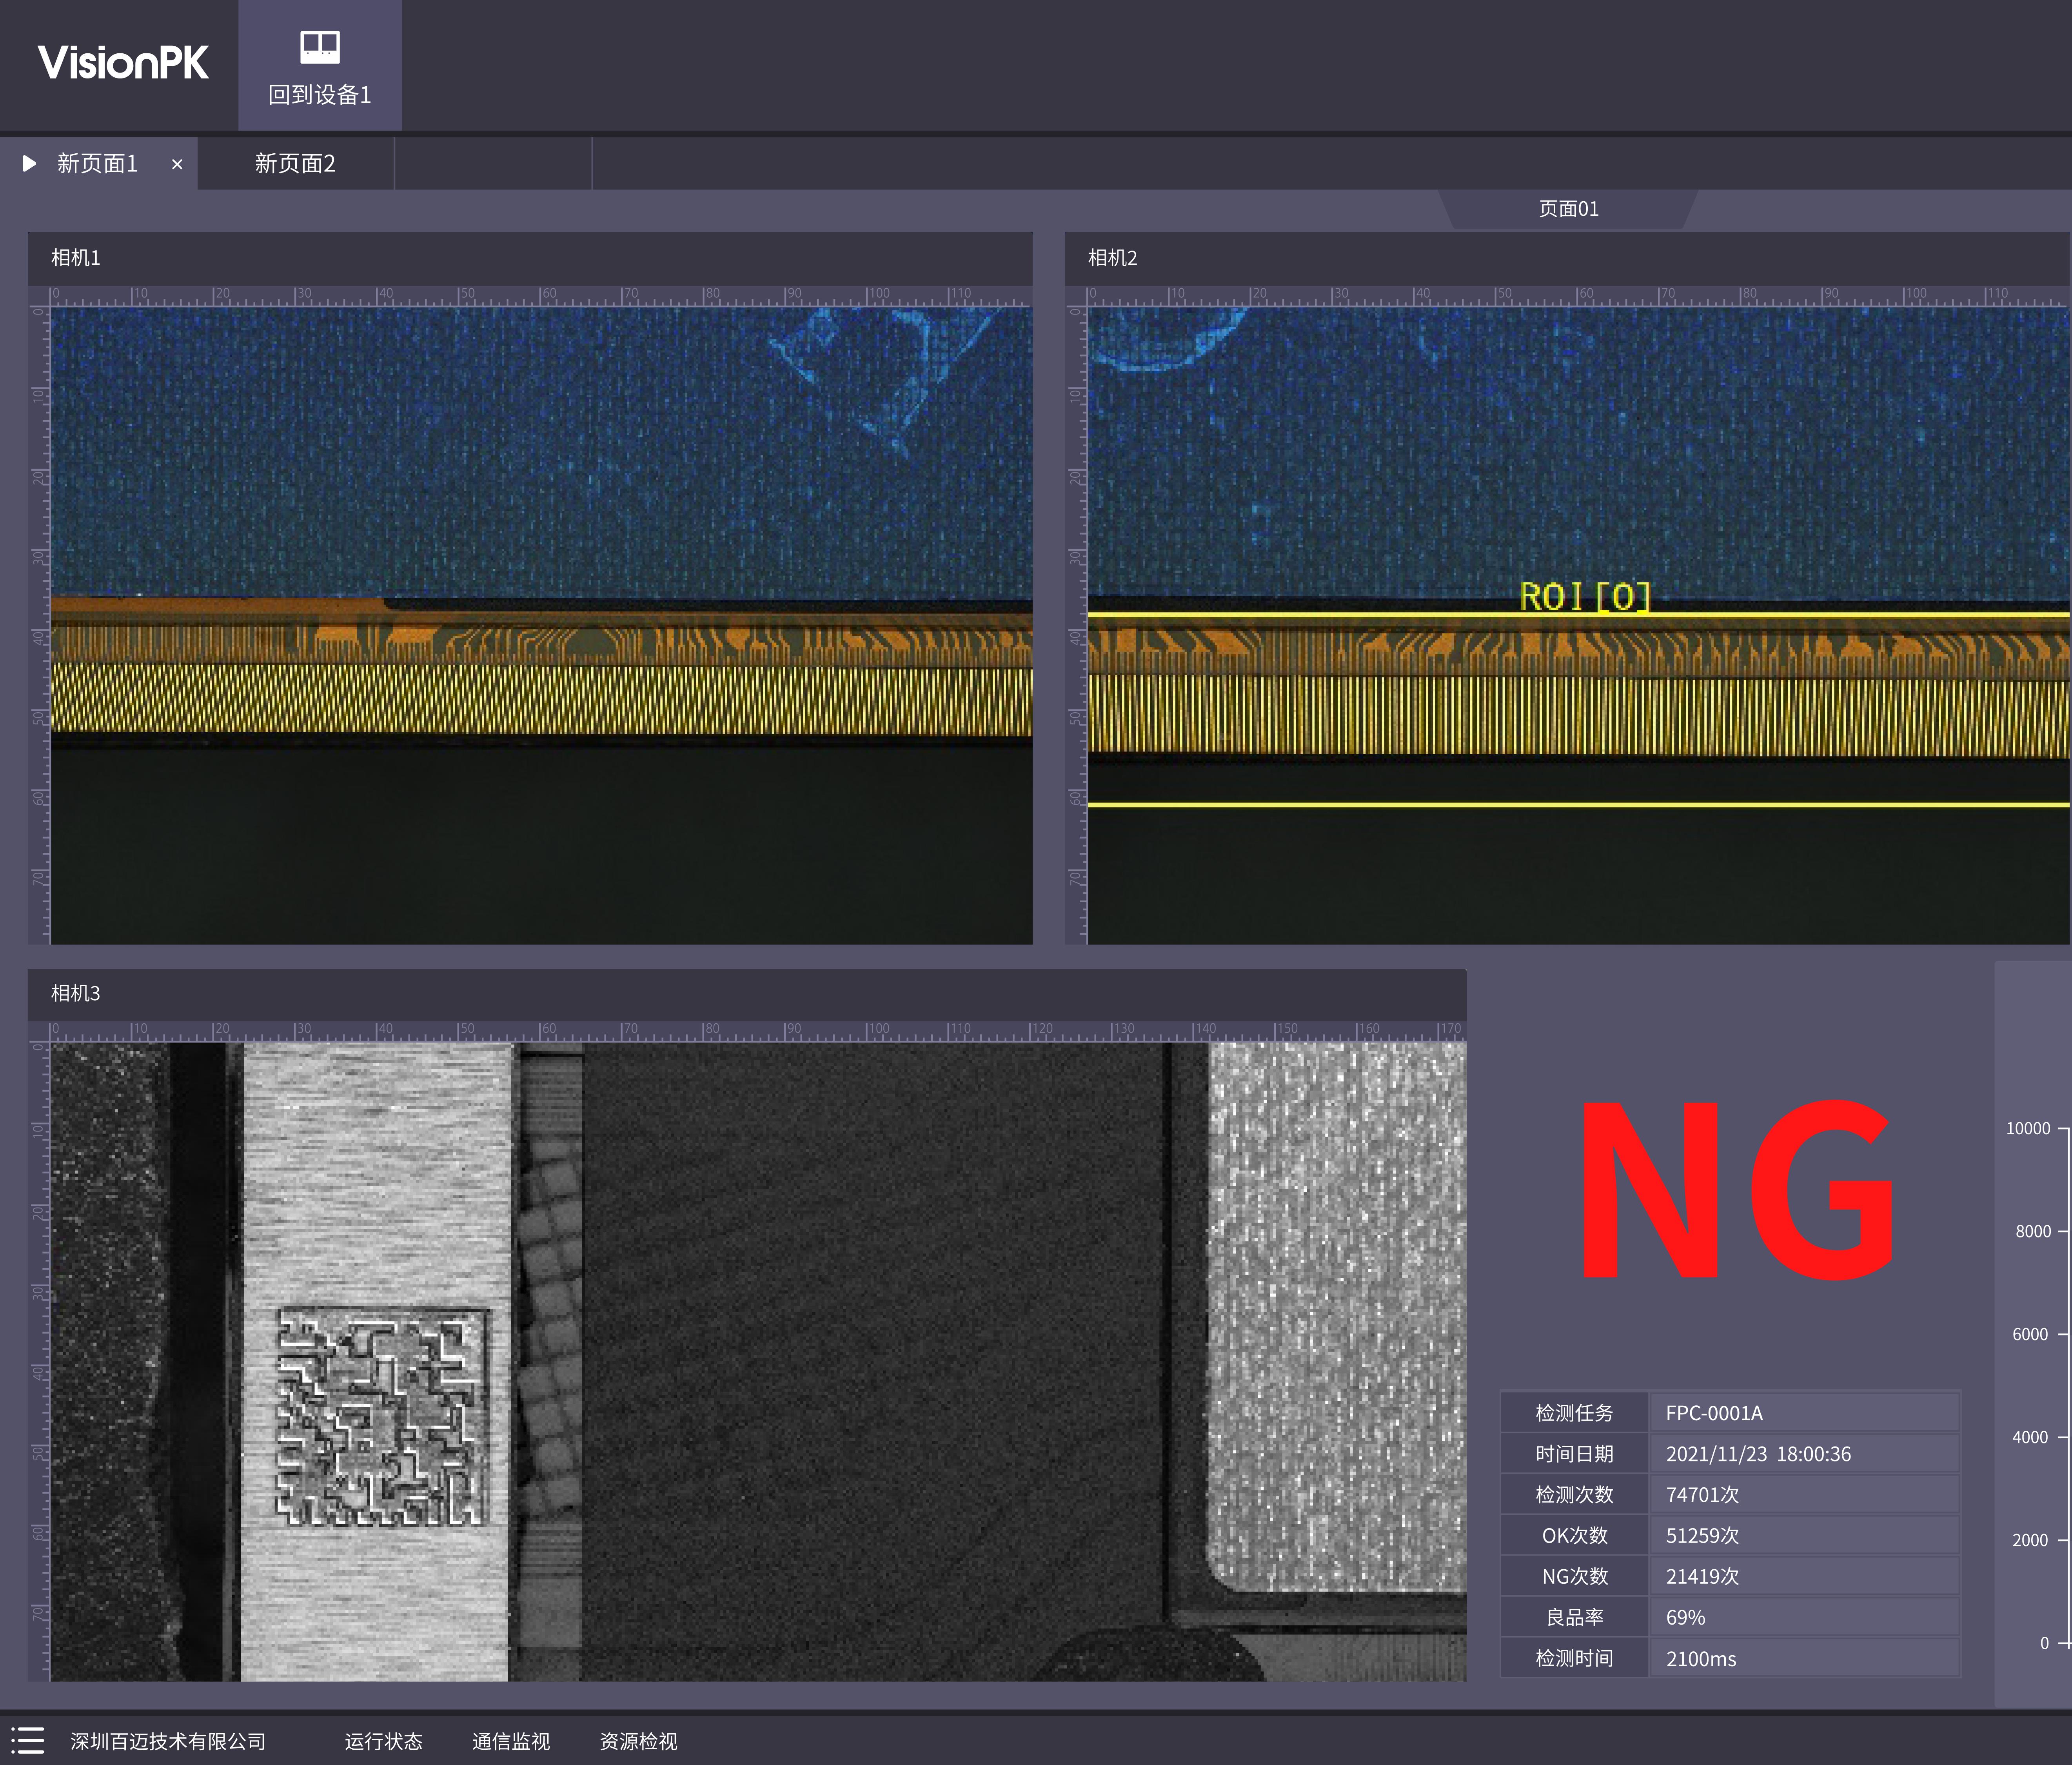Click the 10000 tick on the chart axis
This screenshot has height=1765, width=2072.
pyautogui.click(x=2028, y=1129)
